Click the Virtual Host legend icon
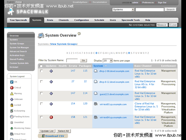The height and width of the screenshot is (140, 186). [x=12, y=134]
